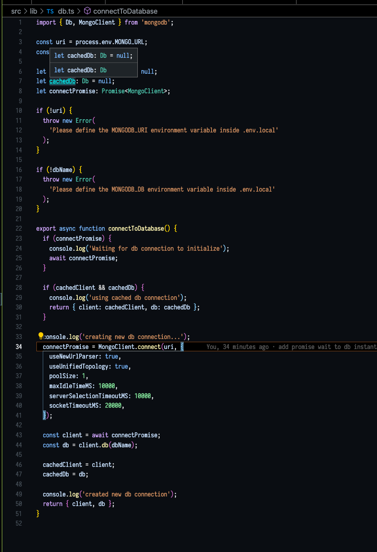
Task: Click the lightbulb quick-fix icon
Action: [x=40, y=336]
